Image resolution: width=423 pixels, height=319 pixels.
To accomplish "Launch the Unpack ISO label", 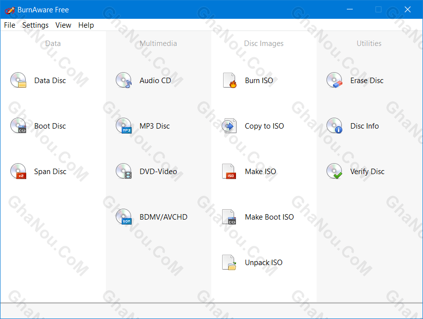I will (x=264, y=263).
